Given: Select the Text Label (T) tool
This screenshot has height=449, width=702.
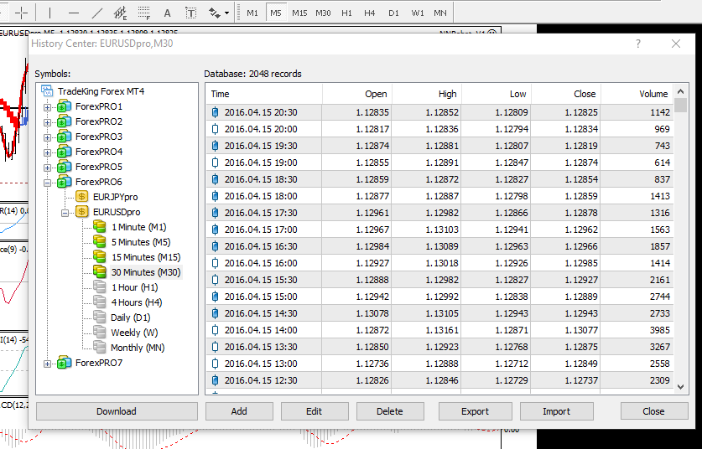Looking at the screenshot, I should (190, 13).
